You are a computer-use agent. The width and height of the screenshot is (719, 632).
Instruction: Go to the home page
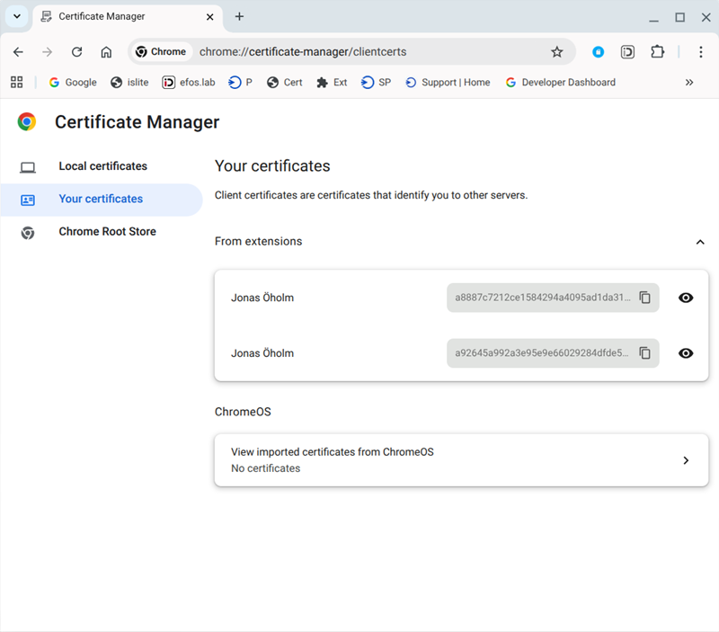click(106, 52)
